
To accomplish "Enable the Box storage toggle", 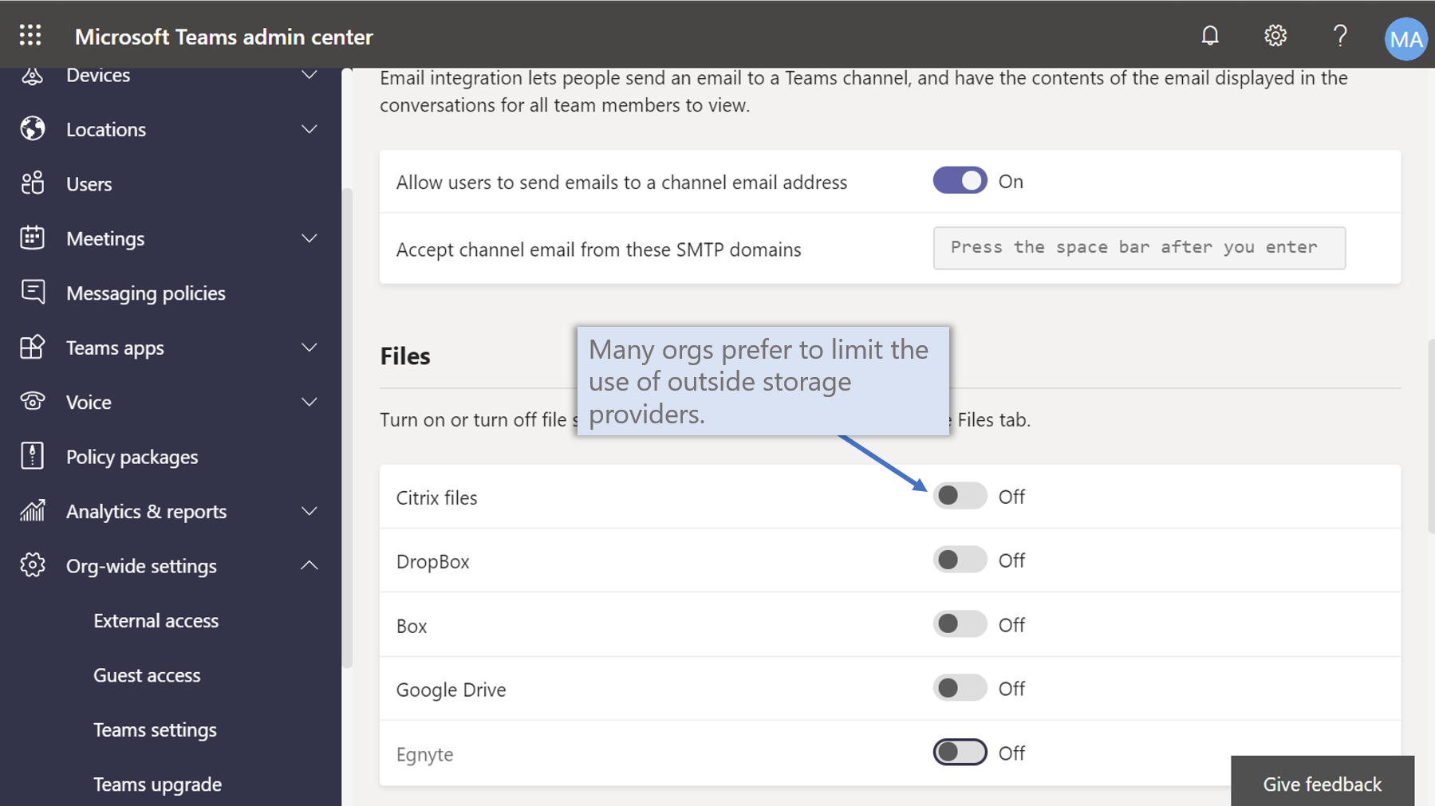I will [x=960, y=624].
